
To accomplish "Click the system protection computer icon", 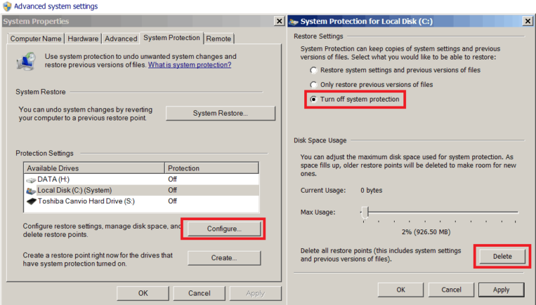I will tap(25, 62).
